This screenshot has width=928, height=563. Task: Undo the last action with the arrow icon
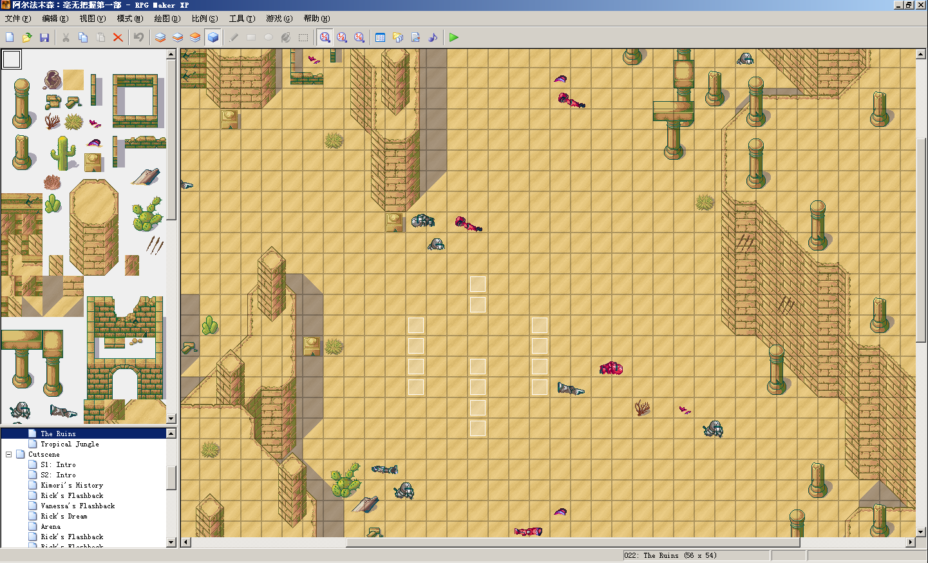coord(138,37)
